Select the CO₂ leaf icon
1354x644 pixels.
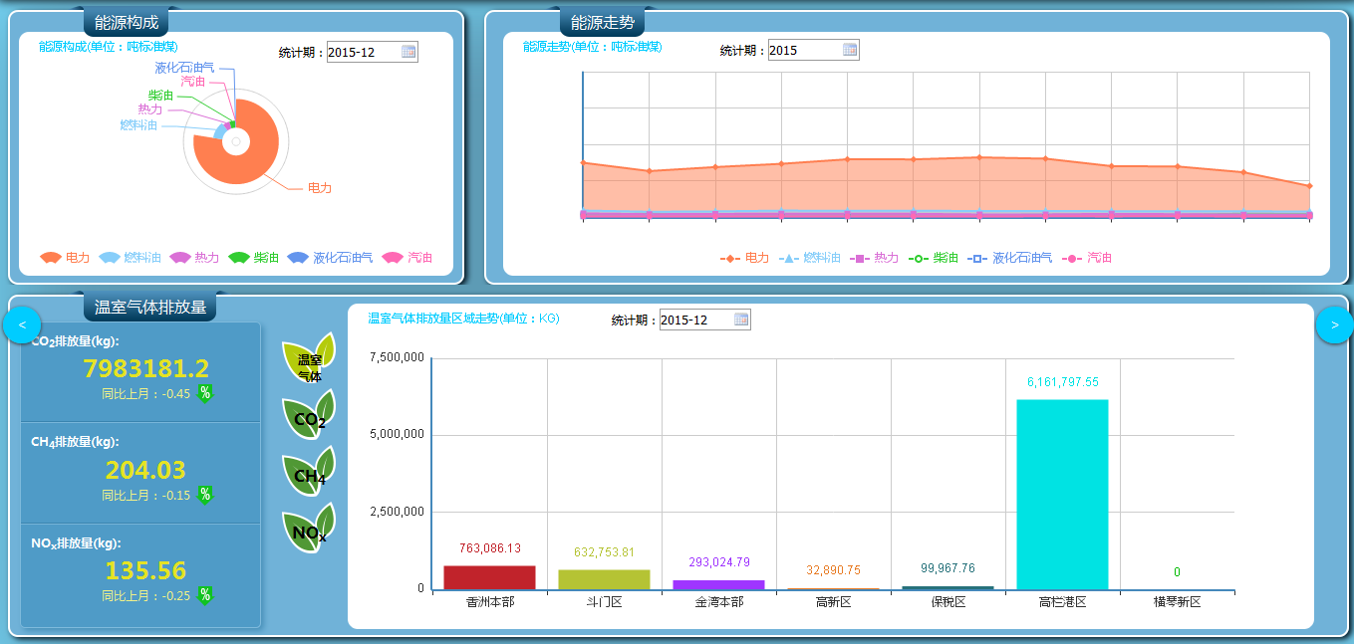tap(308, 417)
